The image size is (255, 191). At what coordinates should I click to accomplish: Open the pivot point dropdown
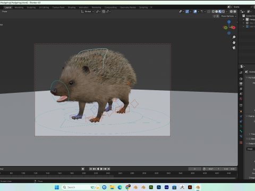pyautogui.click(x=98, y=12)
